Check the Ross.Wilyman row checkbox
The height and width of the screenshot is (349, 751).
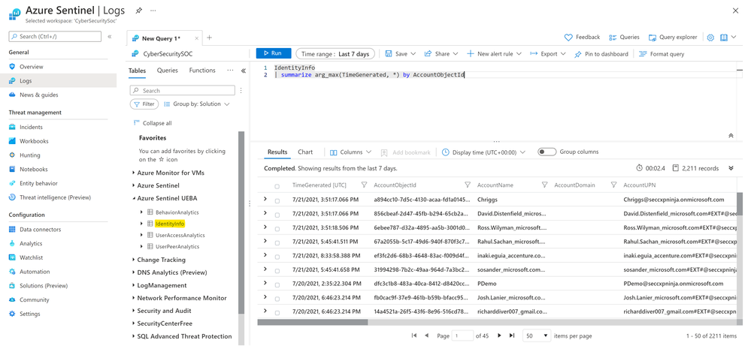(x=277, y=229)
